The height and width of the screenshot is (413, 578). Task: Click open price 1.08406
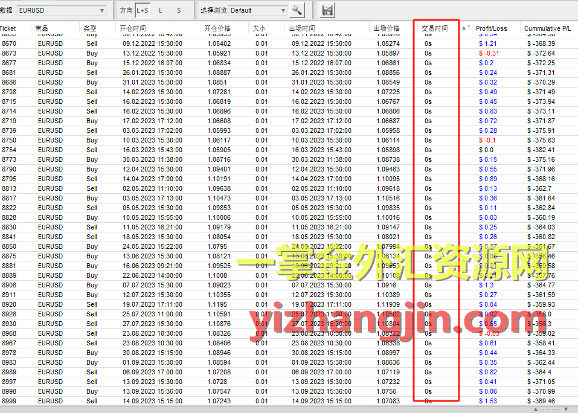(x=219, y=343)
